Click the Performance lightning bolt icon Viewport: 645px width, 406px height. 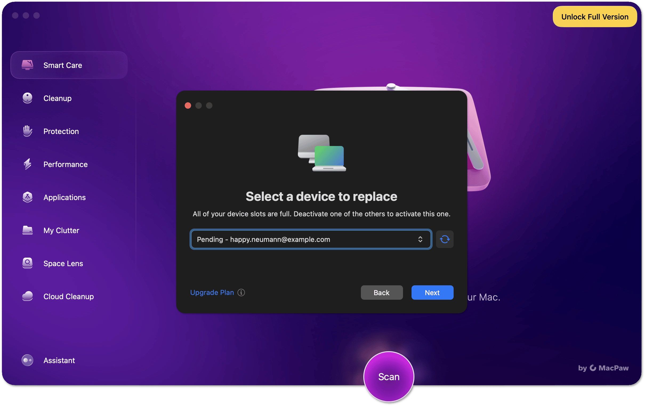(27, 164)
